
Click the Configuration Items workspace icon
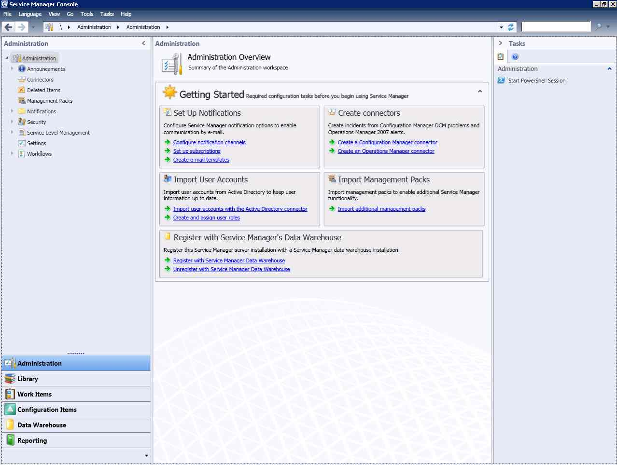[10, 410]
